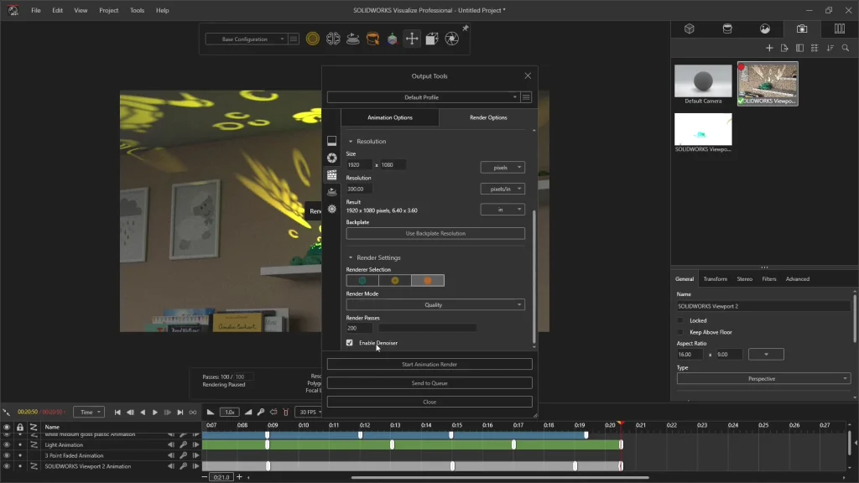This screenshot has width=859, height=483.
Task: Click the search magnifier in the Cameras palette
Action: pyautogui.click(x=846, y=48)
